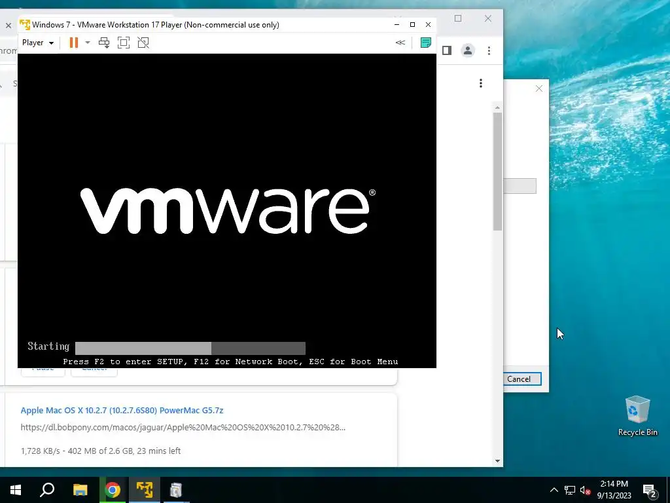Toggle VMware Unity mode icon

coord(143,43)
